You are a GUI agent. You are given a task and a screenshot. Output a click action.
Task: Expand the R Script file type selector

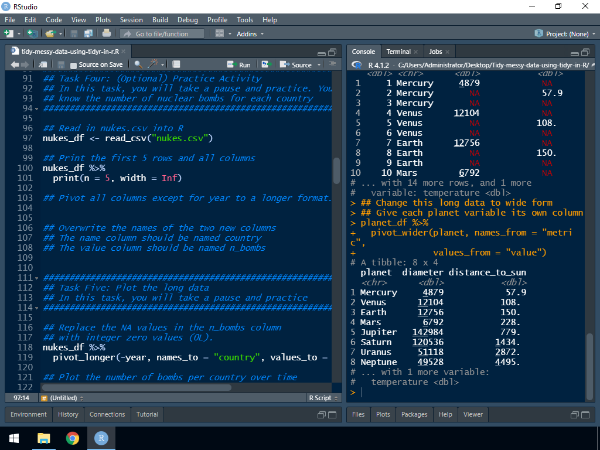point(323,398)
